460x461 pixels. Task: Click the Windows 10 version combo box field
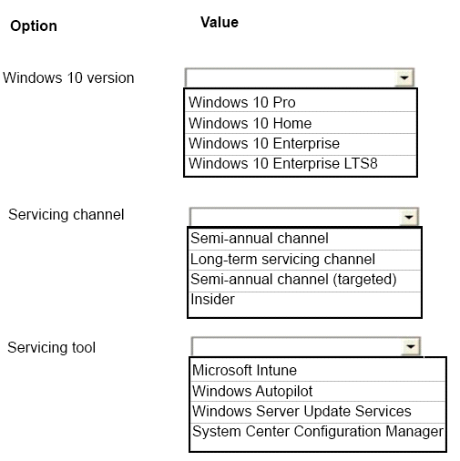coord(300,77)
